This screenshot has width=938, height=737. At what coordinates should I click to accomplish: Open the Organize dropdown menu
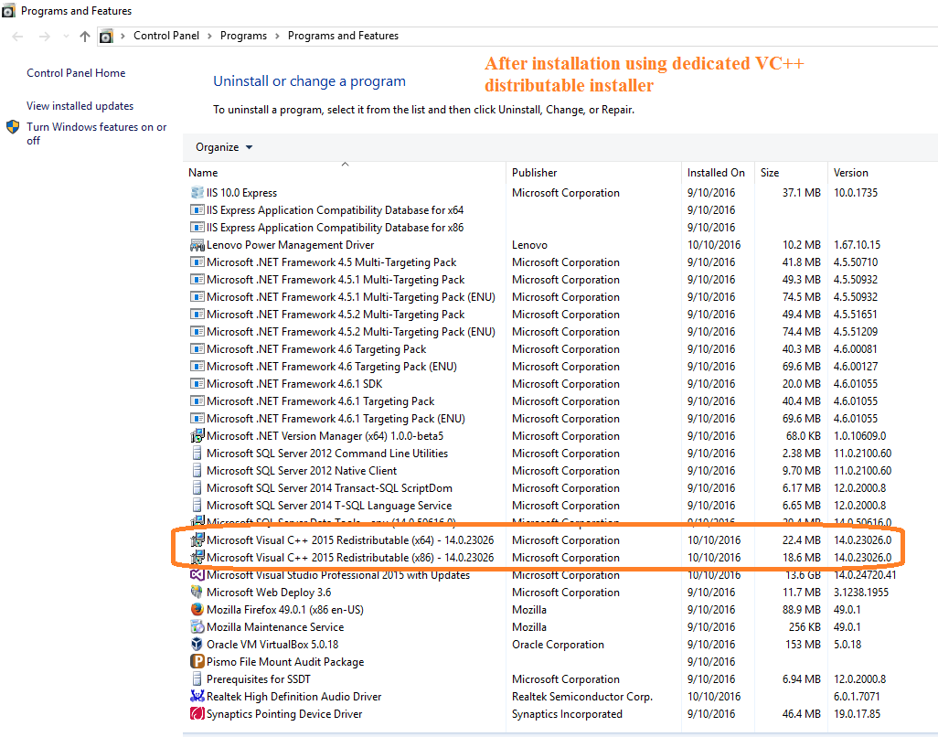[224, 146]
